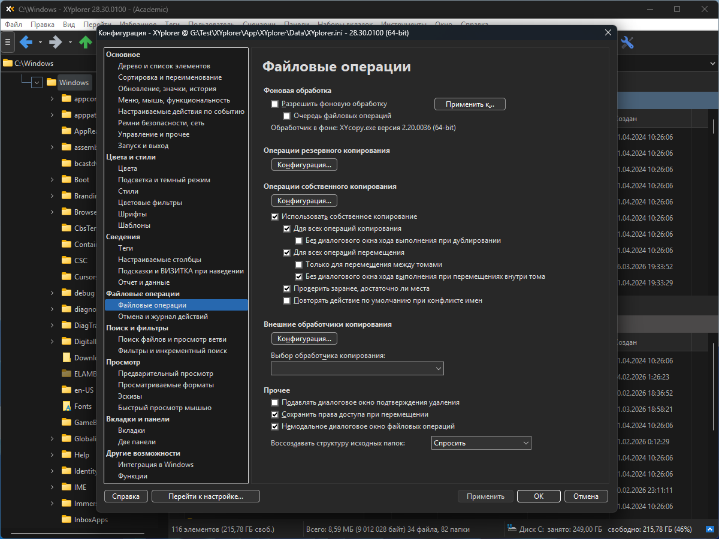Open the "Файл" menu
The width and height of the screenshot is (719, 539).
tap(13, 25)
